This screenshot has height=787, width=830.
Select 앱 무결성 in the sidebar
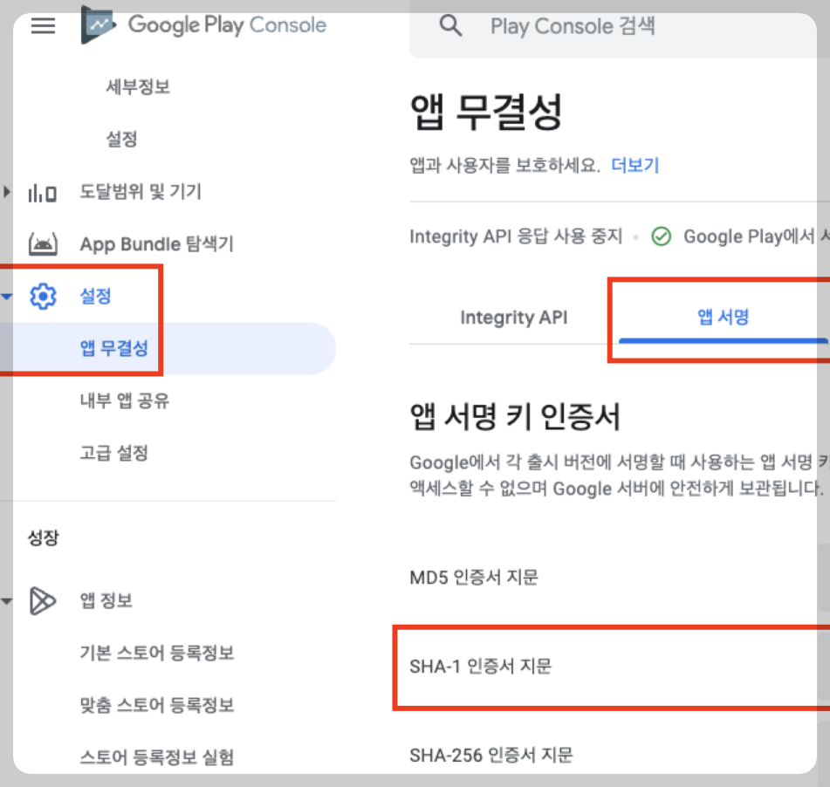[113, 348]
